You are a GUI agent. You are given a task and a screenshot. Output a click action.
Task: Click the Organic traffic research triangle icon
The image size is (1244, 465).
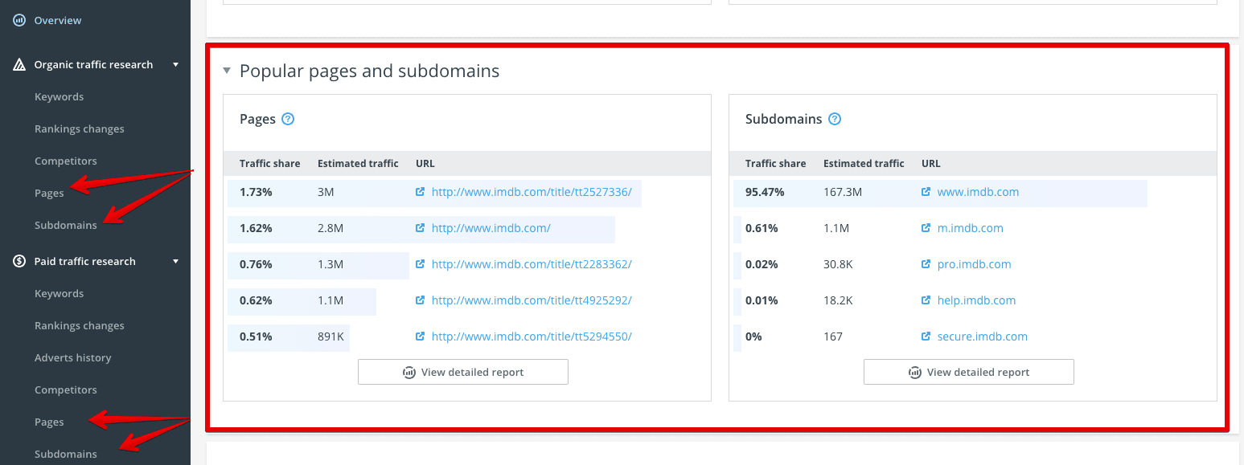[x=19, y=64]
